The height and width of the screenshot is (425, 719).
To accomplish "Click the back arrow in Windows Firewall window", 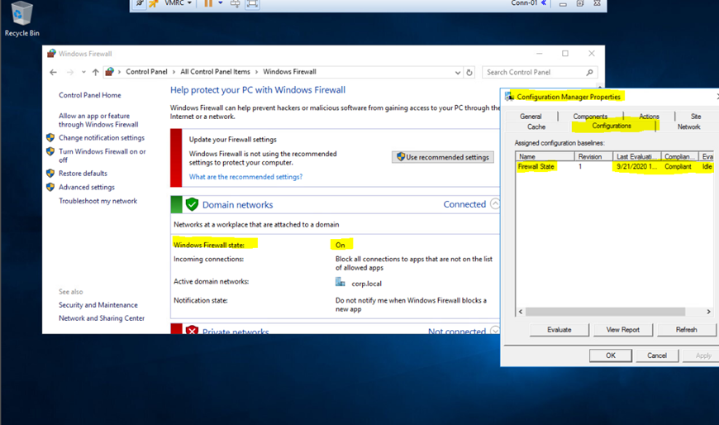I will coord(53,72).
